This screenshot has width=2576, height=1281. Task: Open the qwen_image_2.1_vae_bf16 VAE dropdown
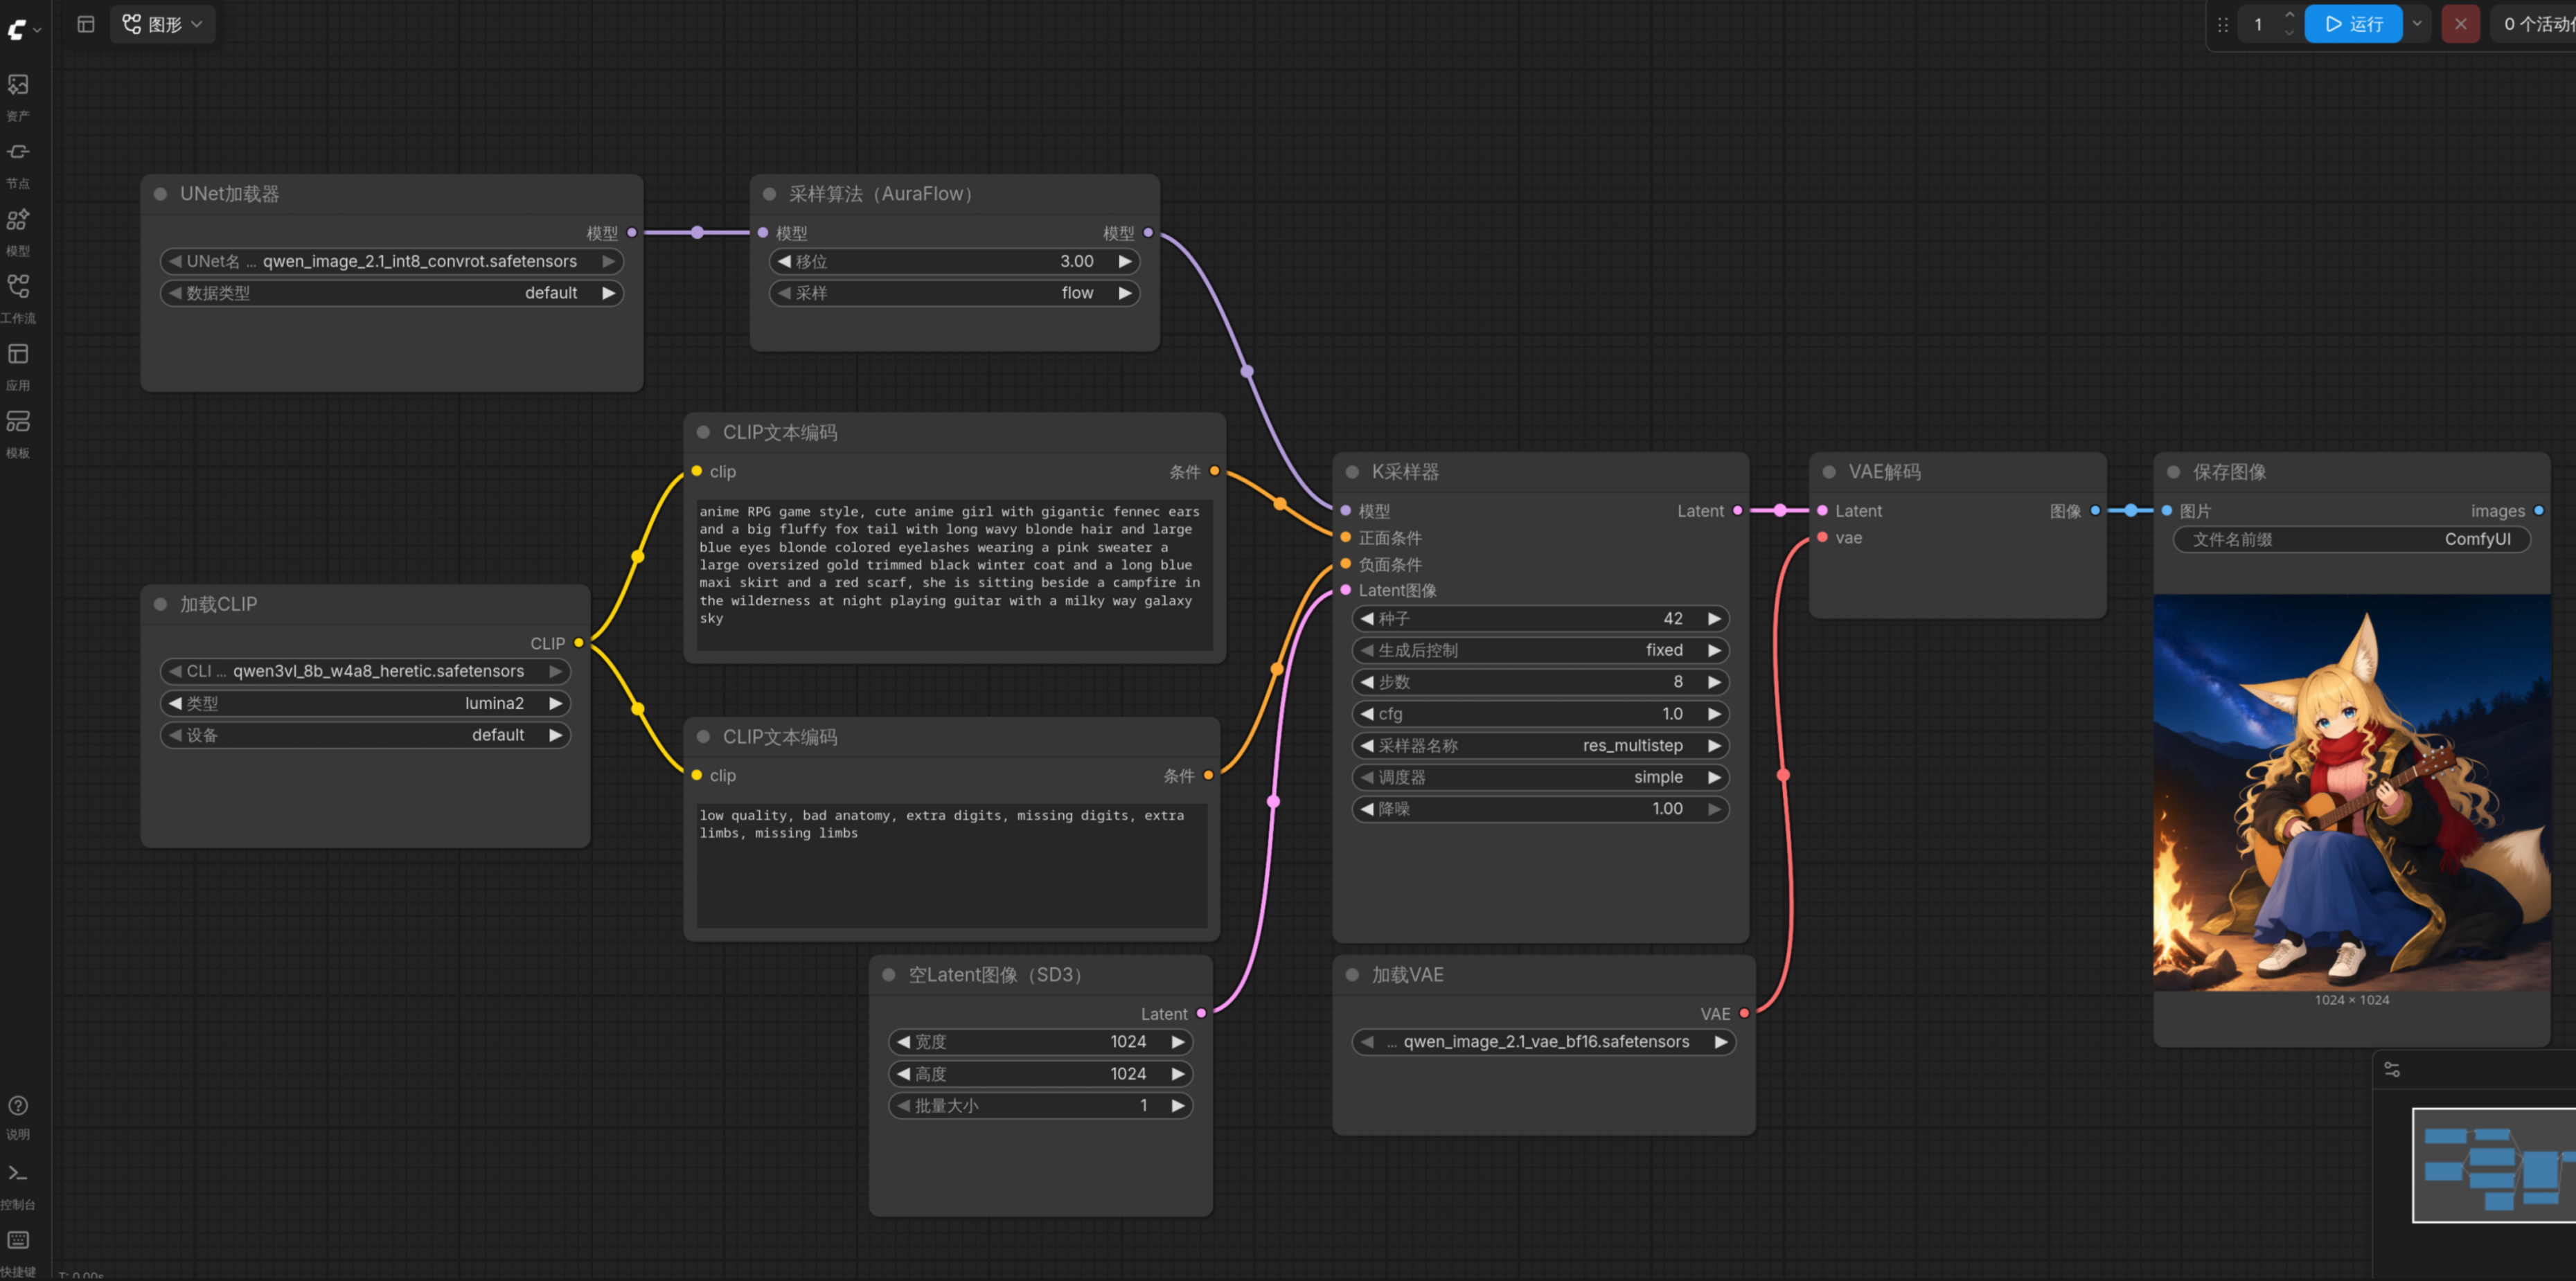pyautogui.click(x=1544, y=1042)
